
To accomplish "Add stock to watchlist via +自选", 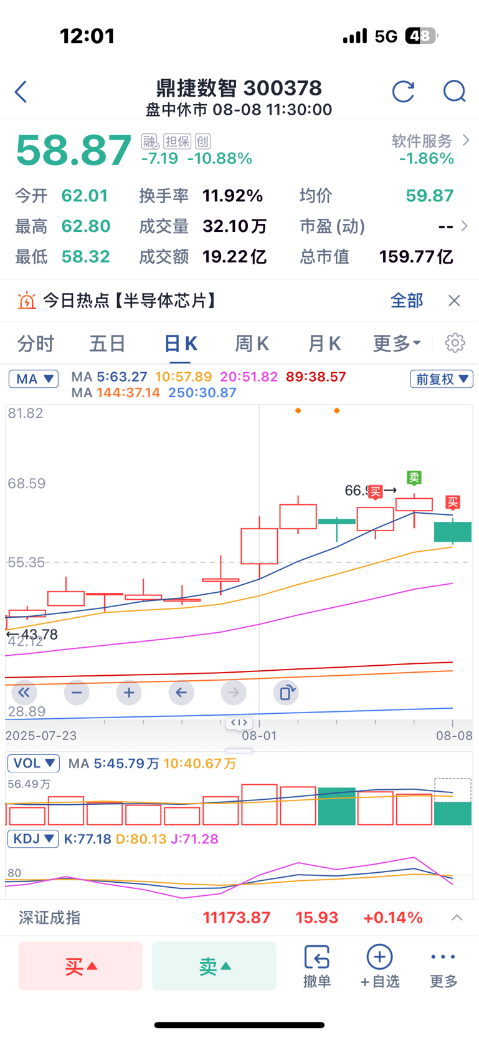I will [x=379, y=966].
